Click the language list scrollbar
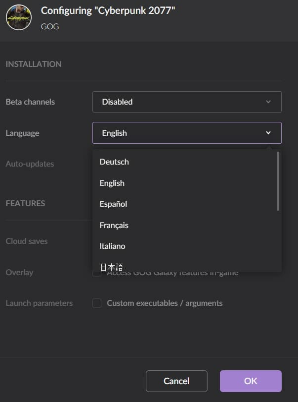The image size is (298, 402). (x=278, y=181)
